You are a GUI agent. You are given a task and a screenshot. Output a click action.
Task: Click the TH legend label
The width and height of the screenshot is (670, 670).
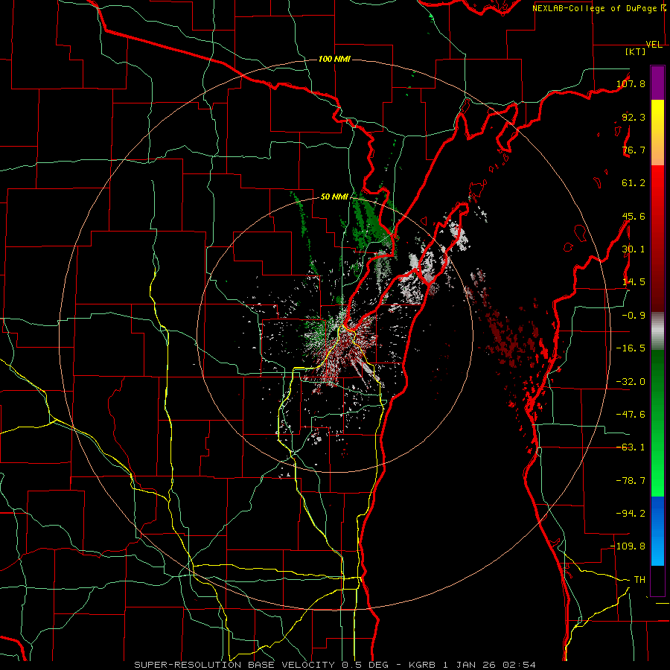point(639,580)
